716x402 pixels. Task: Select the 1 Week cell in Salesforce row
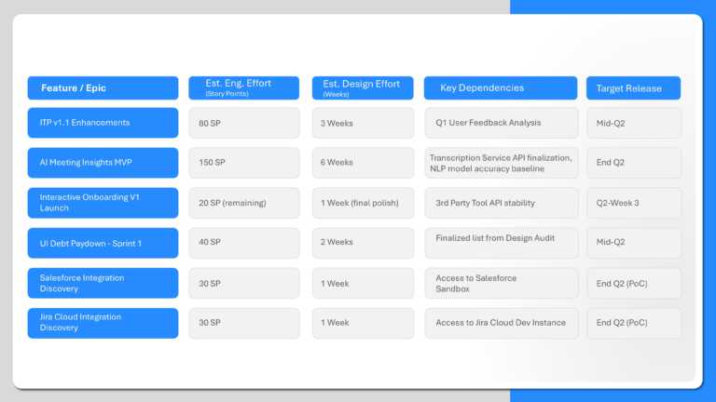pos(363,283)
